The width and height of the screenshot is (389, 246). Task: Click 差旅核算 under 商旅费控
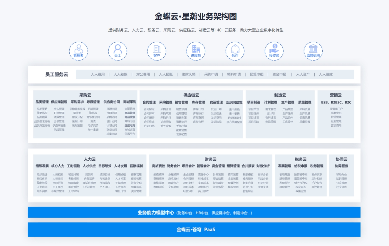pos(159,174)
